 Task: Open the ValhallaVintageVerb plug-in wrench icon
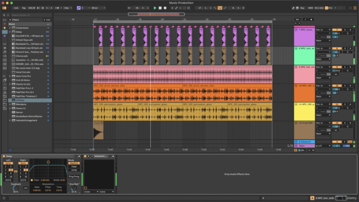[x=92, y=156]
